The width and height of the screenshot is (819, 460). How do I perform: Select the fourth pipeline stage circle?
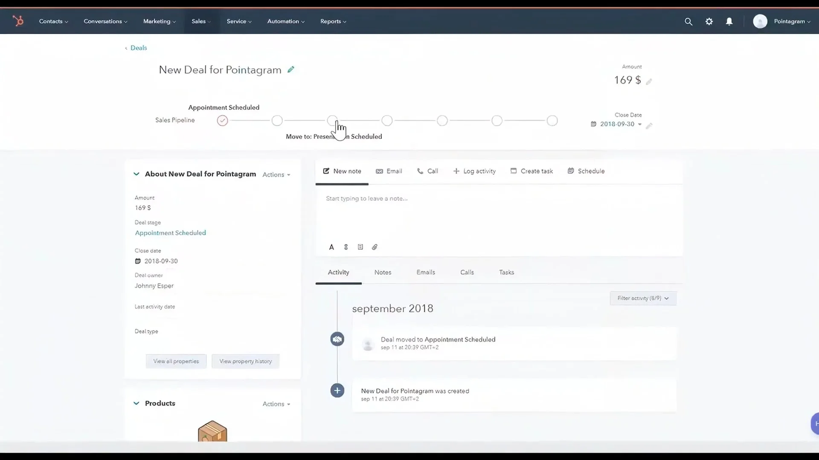point(387,121)
